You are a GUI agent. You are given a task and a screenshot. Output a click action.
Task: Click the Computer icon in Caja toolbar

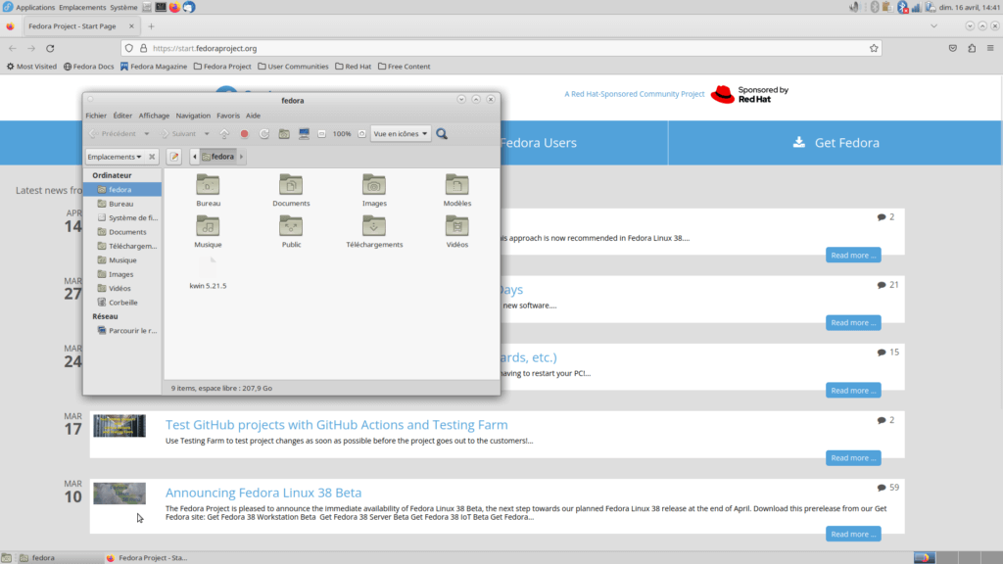coord(304,133)
